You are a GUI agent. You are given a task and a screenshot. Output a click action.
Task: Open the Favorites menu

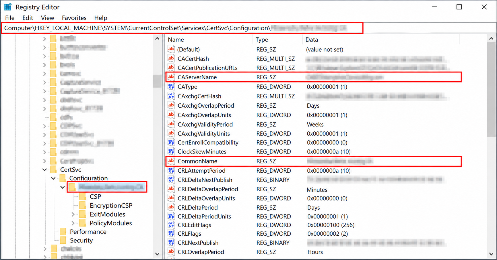tap(74, 18)
